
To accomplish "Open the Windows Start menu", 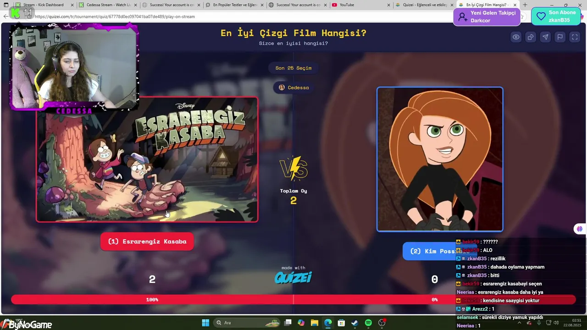I will pyautogui.click(x=205, y=323).
